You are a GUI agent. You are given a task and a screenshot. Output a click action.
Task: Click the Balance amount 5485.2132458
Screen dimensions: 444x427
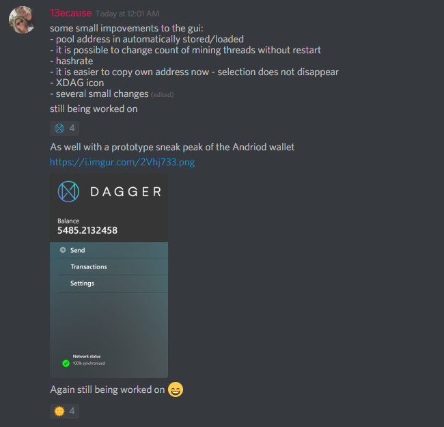point(87,230)
